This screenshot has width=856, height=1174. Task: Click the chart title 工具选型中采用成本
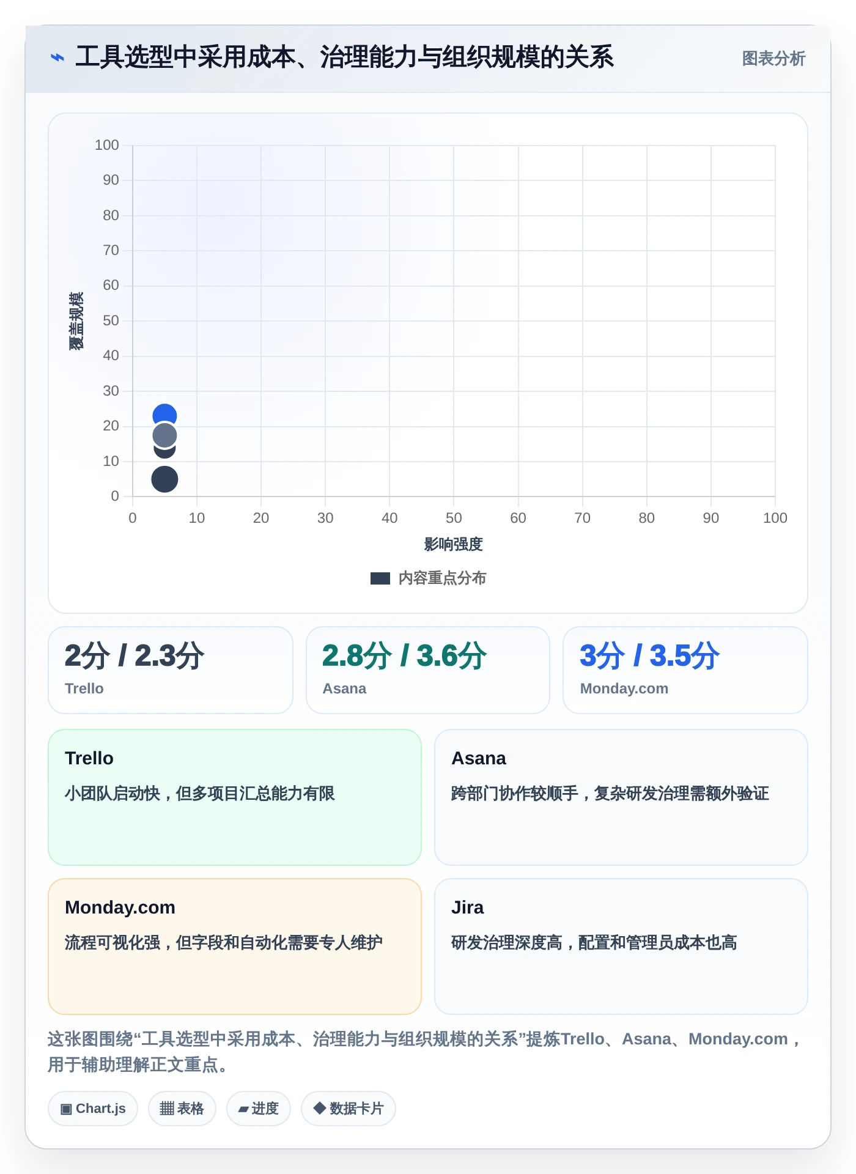pos(345,57)
